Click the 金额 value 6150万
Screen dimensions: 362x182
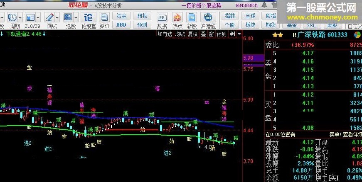pyautogui.click(x=304, y=177)
